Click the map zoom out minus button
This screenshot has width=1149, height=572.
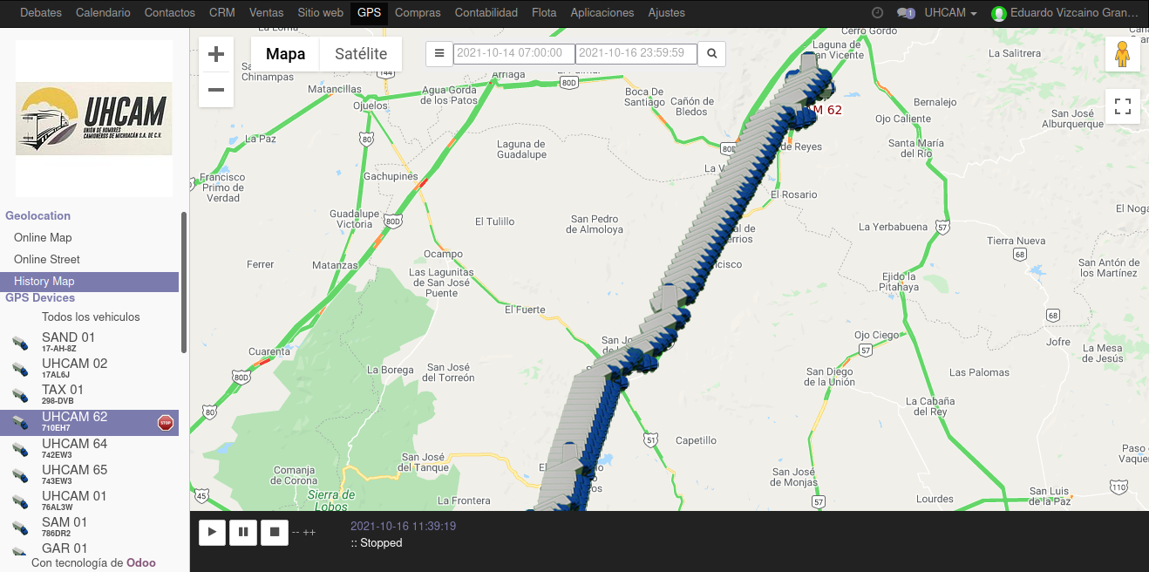coord(216,90)
